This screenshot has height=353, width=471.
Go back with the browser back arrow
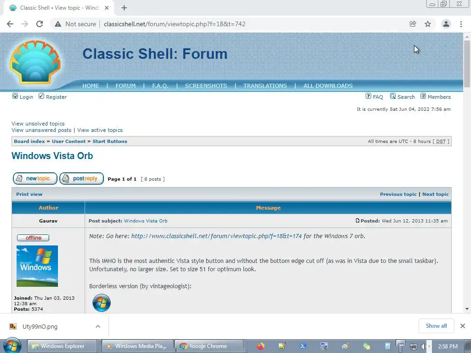(x=10, y=24)
